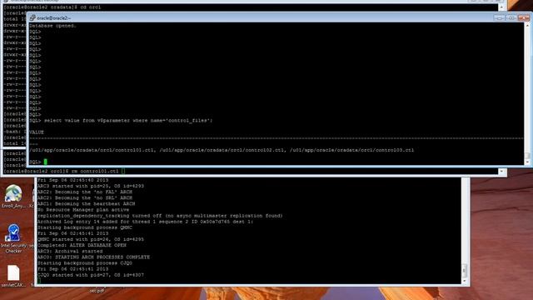Click the PuTTY icon in oracle@oracle2 title bar
The image size is (533, 300).
pyautogui.click(x=32, y=18)
